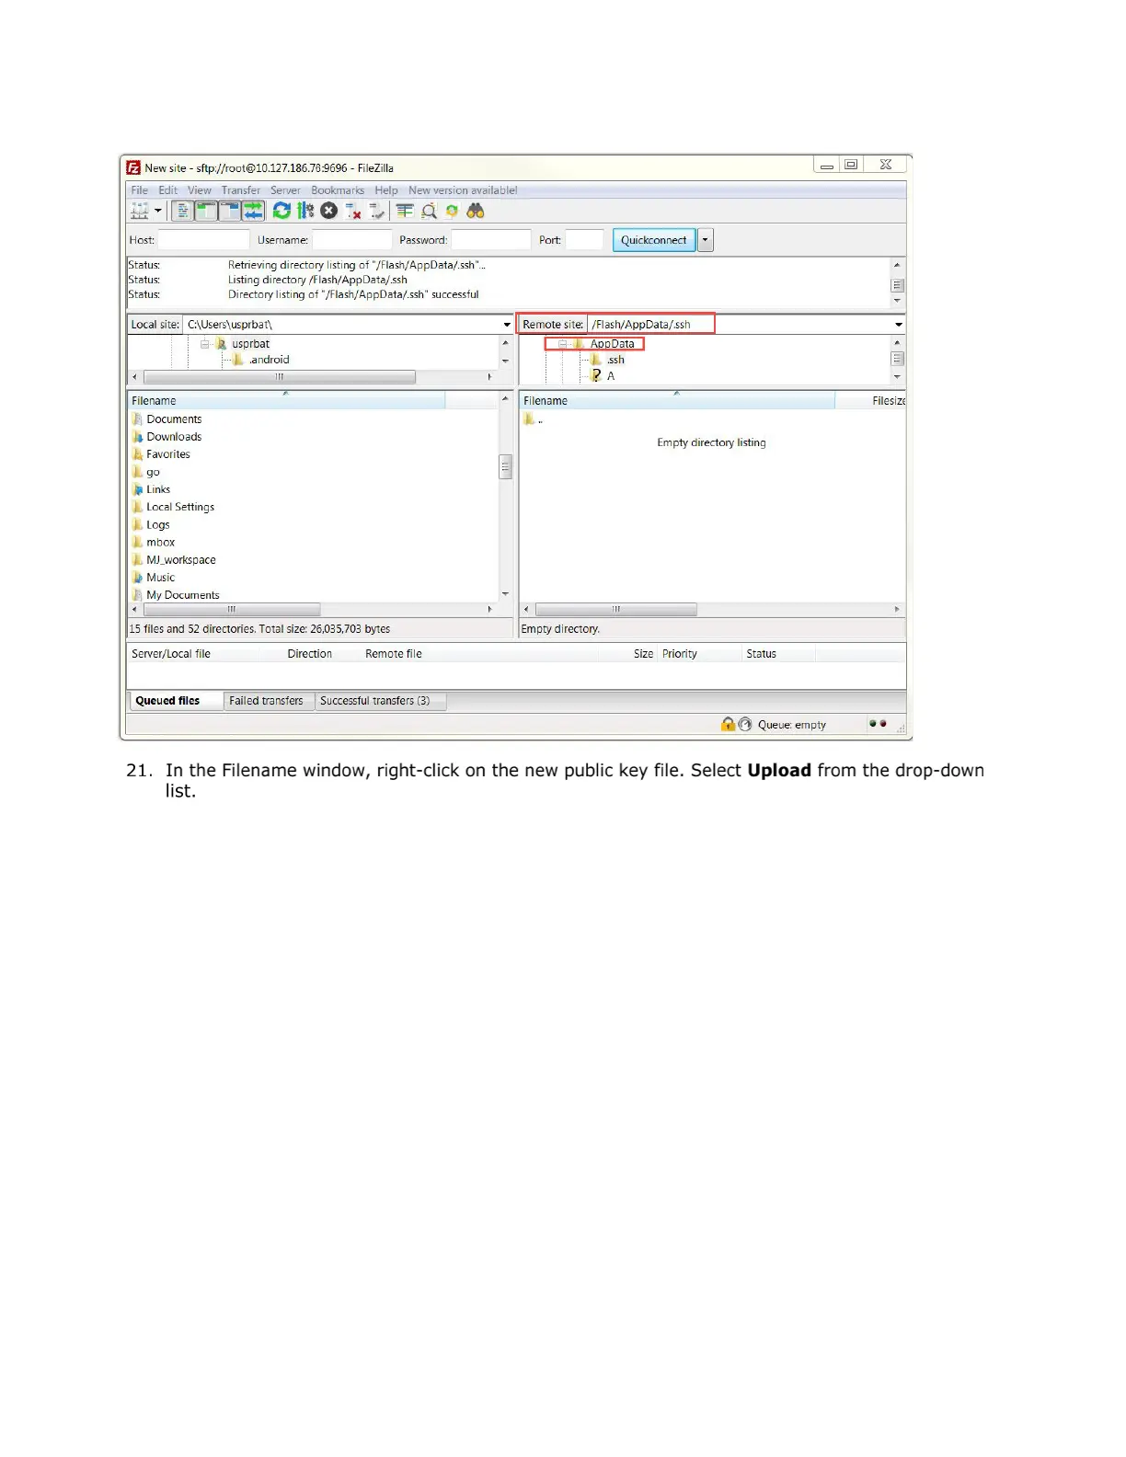Click the Quickconnect button
Screen dimensions: 1126x1457
[x=653, y=240]
